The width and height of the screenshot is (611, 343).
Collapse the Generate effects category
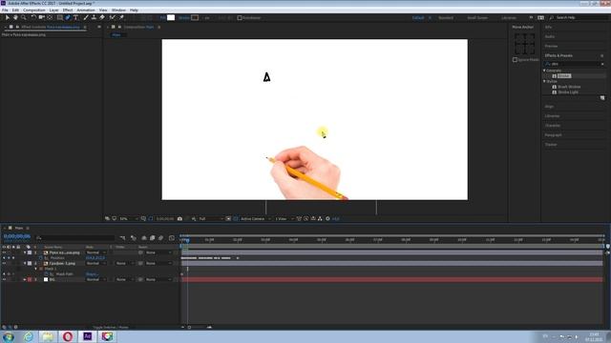click(545, 71)
